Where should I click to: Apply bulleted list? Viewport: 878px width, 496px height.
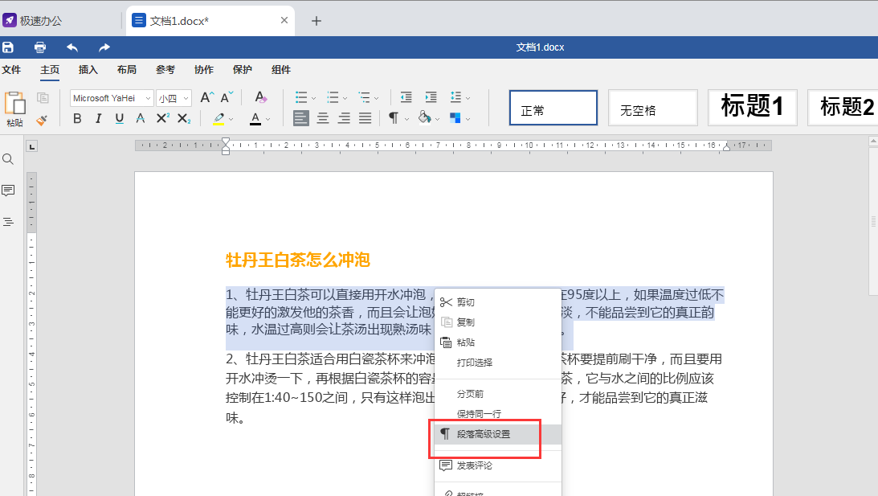click(x=301, y=97)
